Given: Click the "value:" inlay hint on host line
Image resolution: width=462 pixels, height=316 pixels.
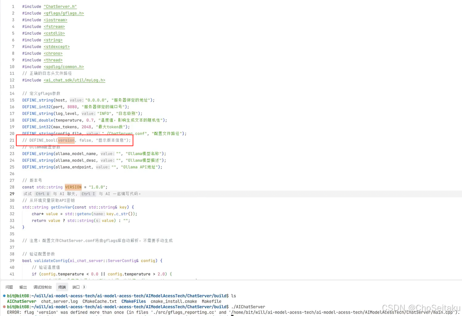Looking at the screenshot, I should pos(76,100).
